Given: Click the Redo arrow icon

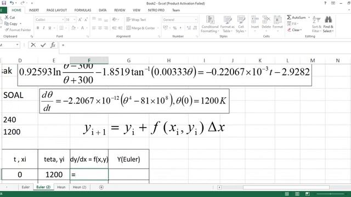Looking at the screenshot, I should click(22, 3).
